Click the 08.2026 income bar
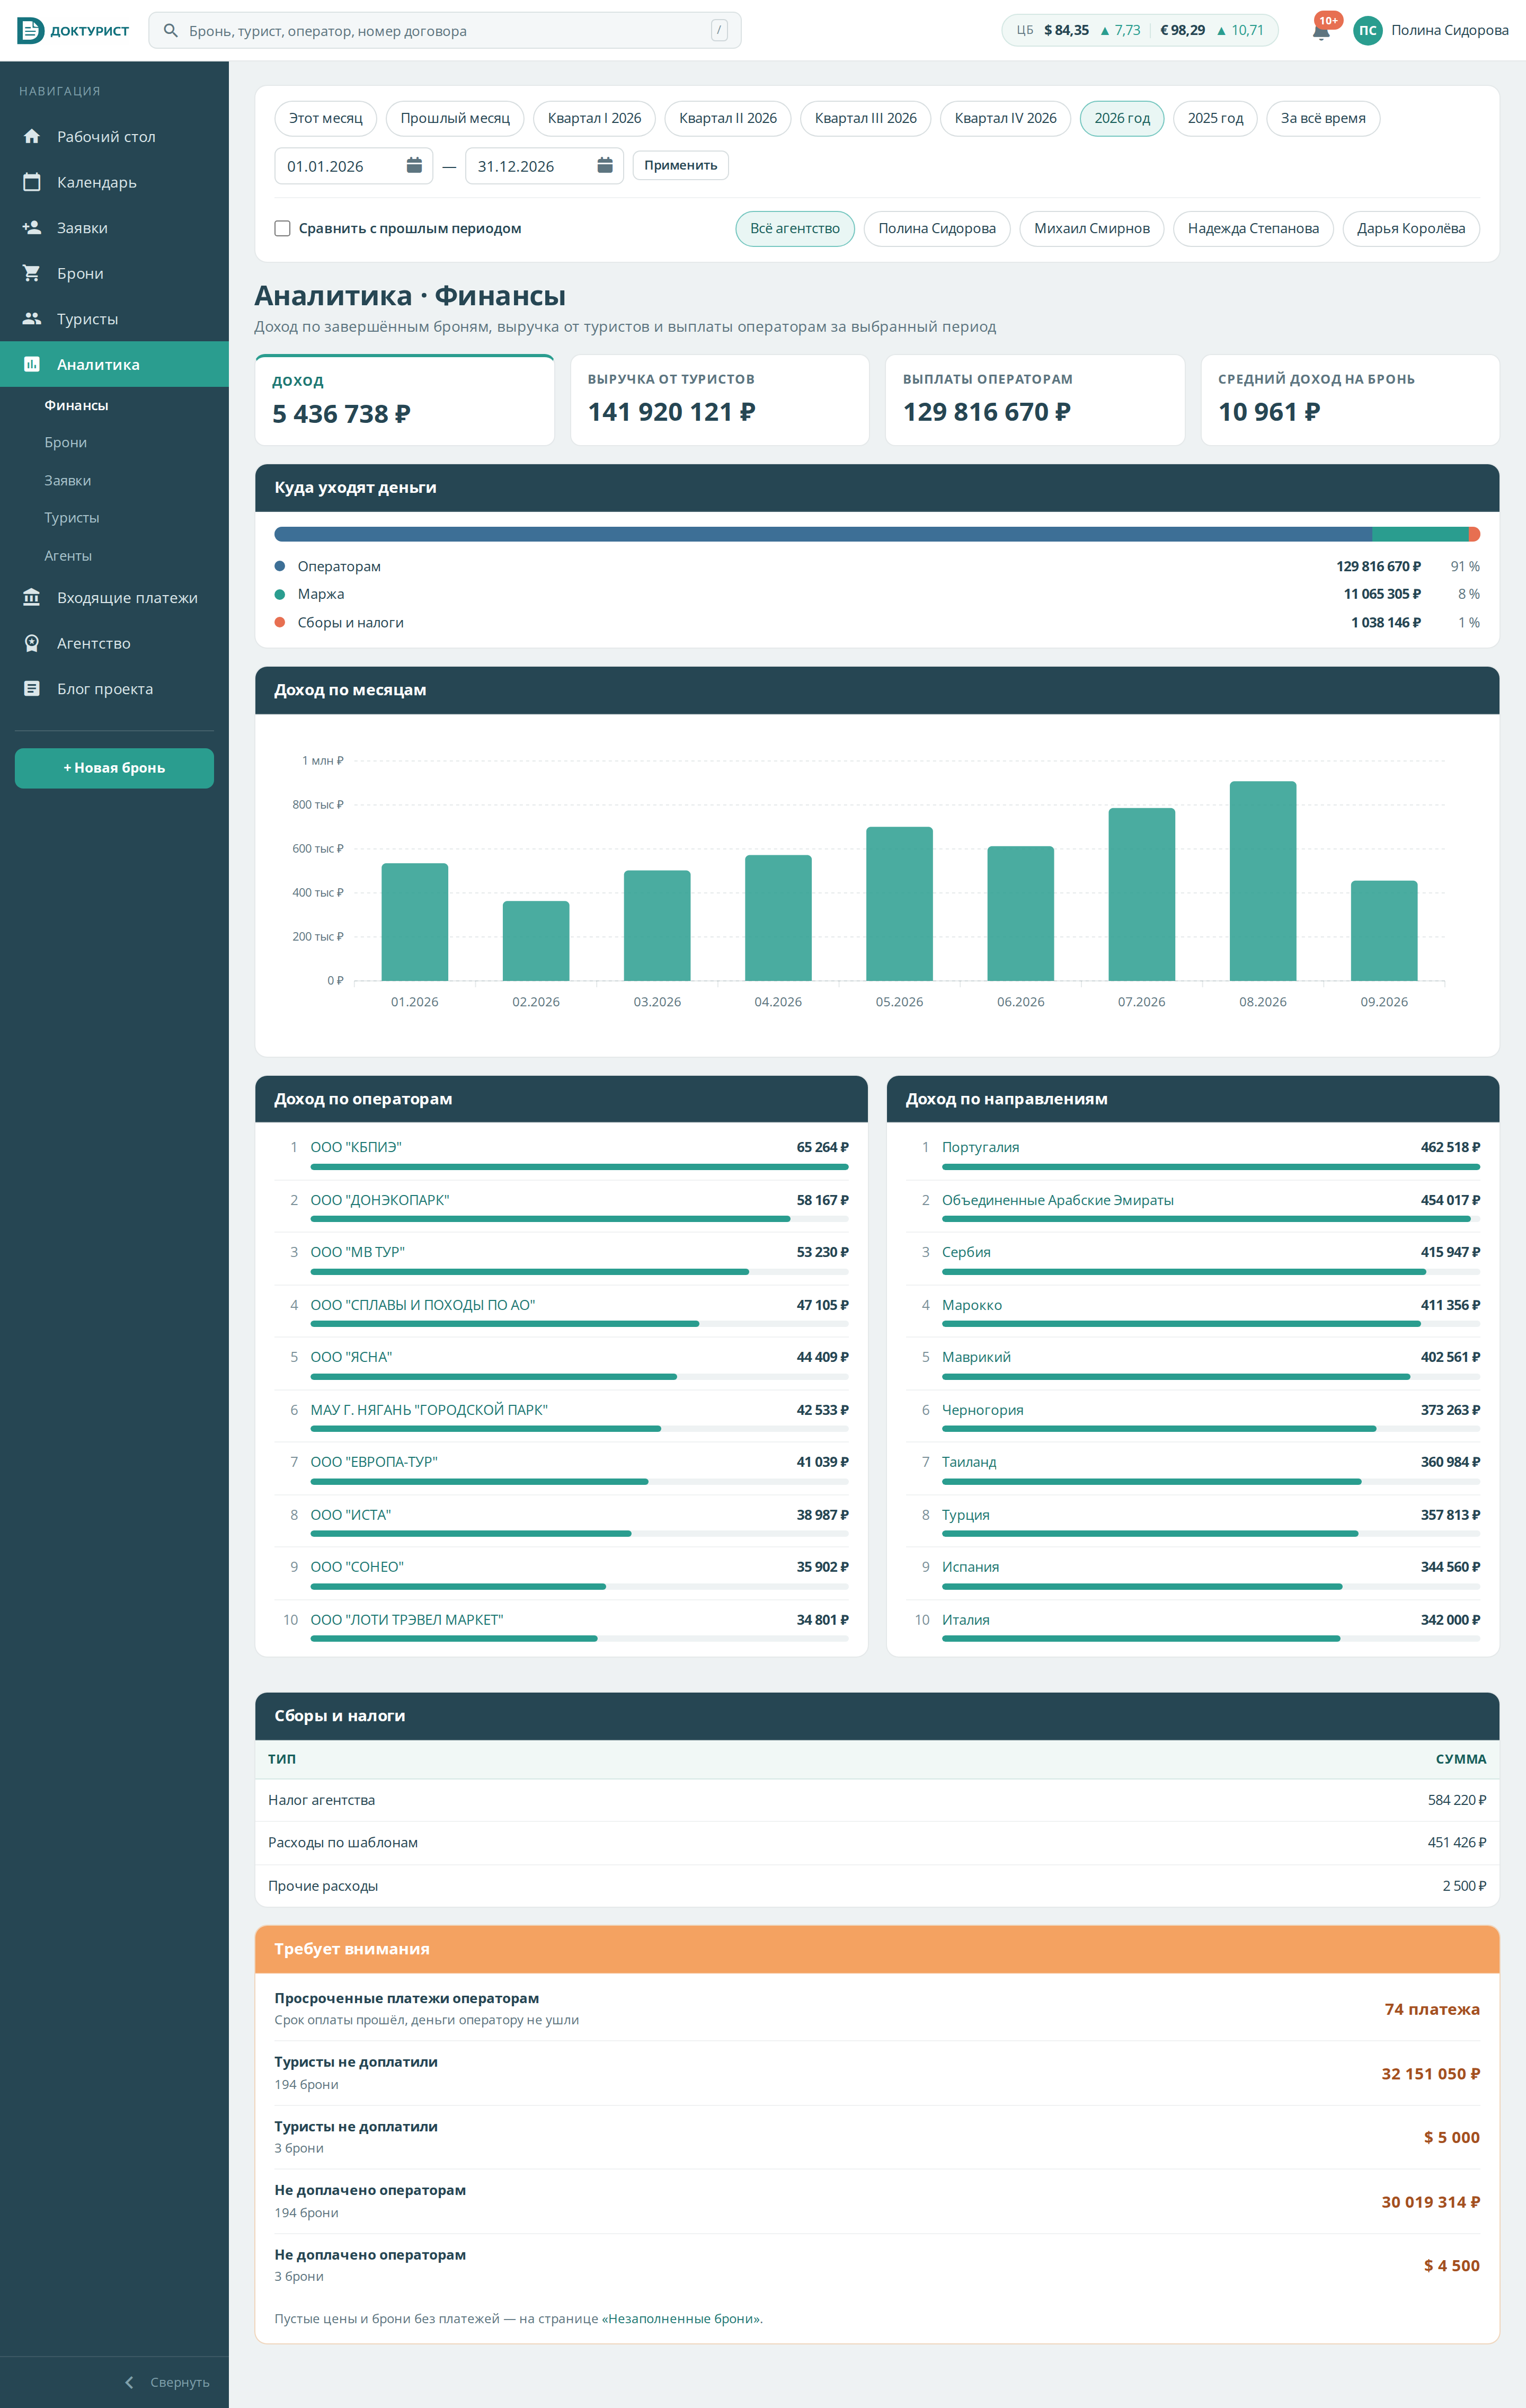The height and width of the screenshot is (2408, 1526). pos(1262,881)
